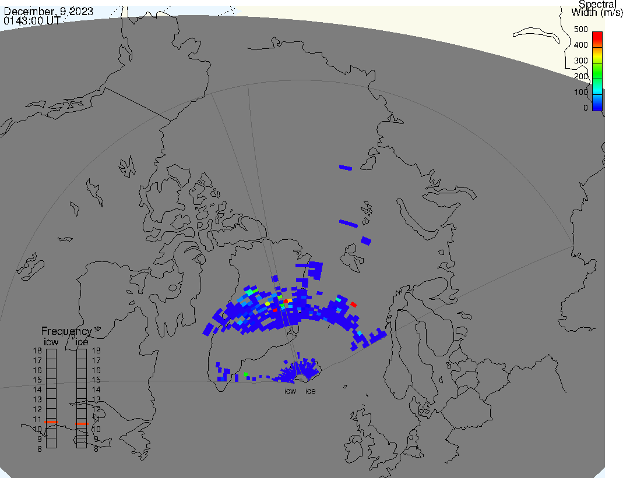
Task: Click the "ice" radar site label on the map
Action: 310,391
